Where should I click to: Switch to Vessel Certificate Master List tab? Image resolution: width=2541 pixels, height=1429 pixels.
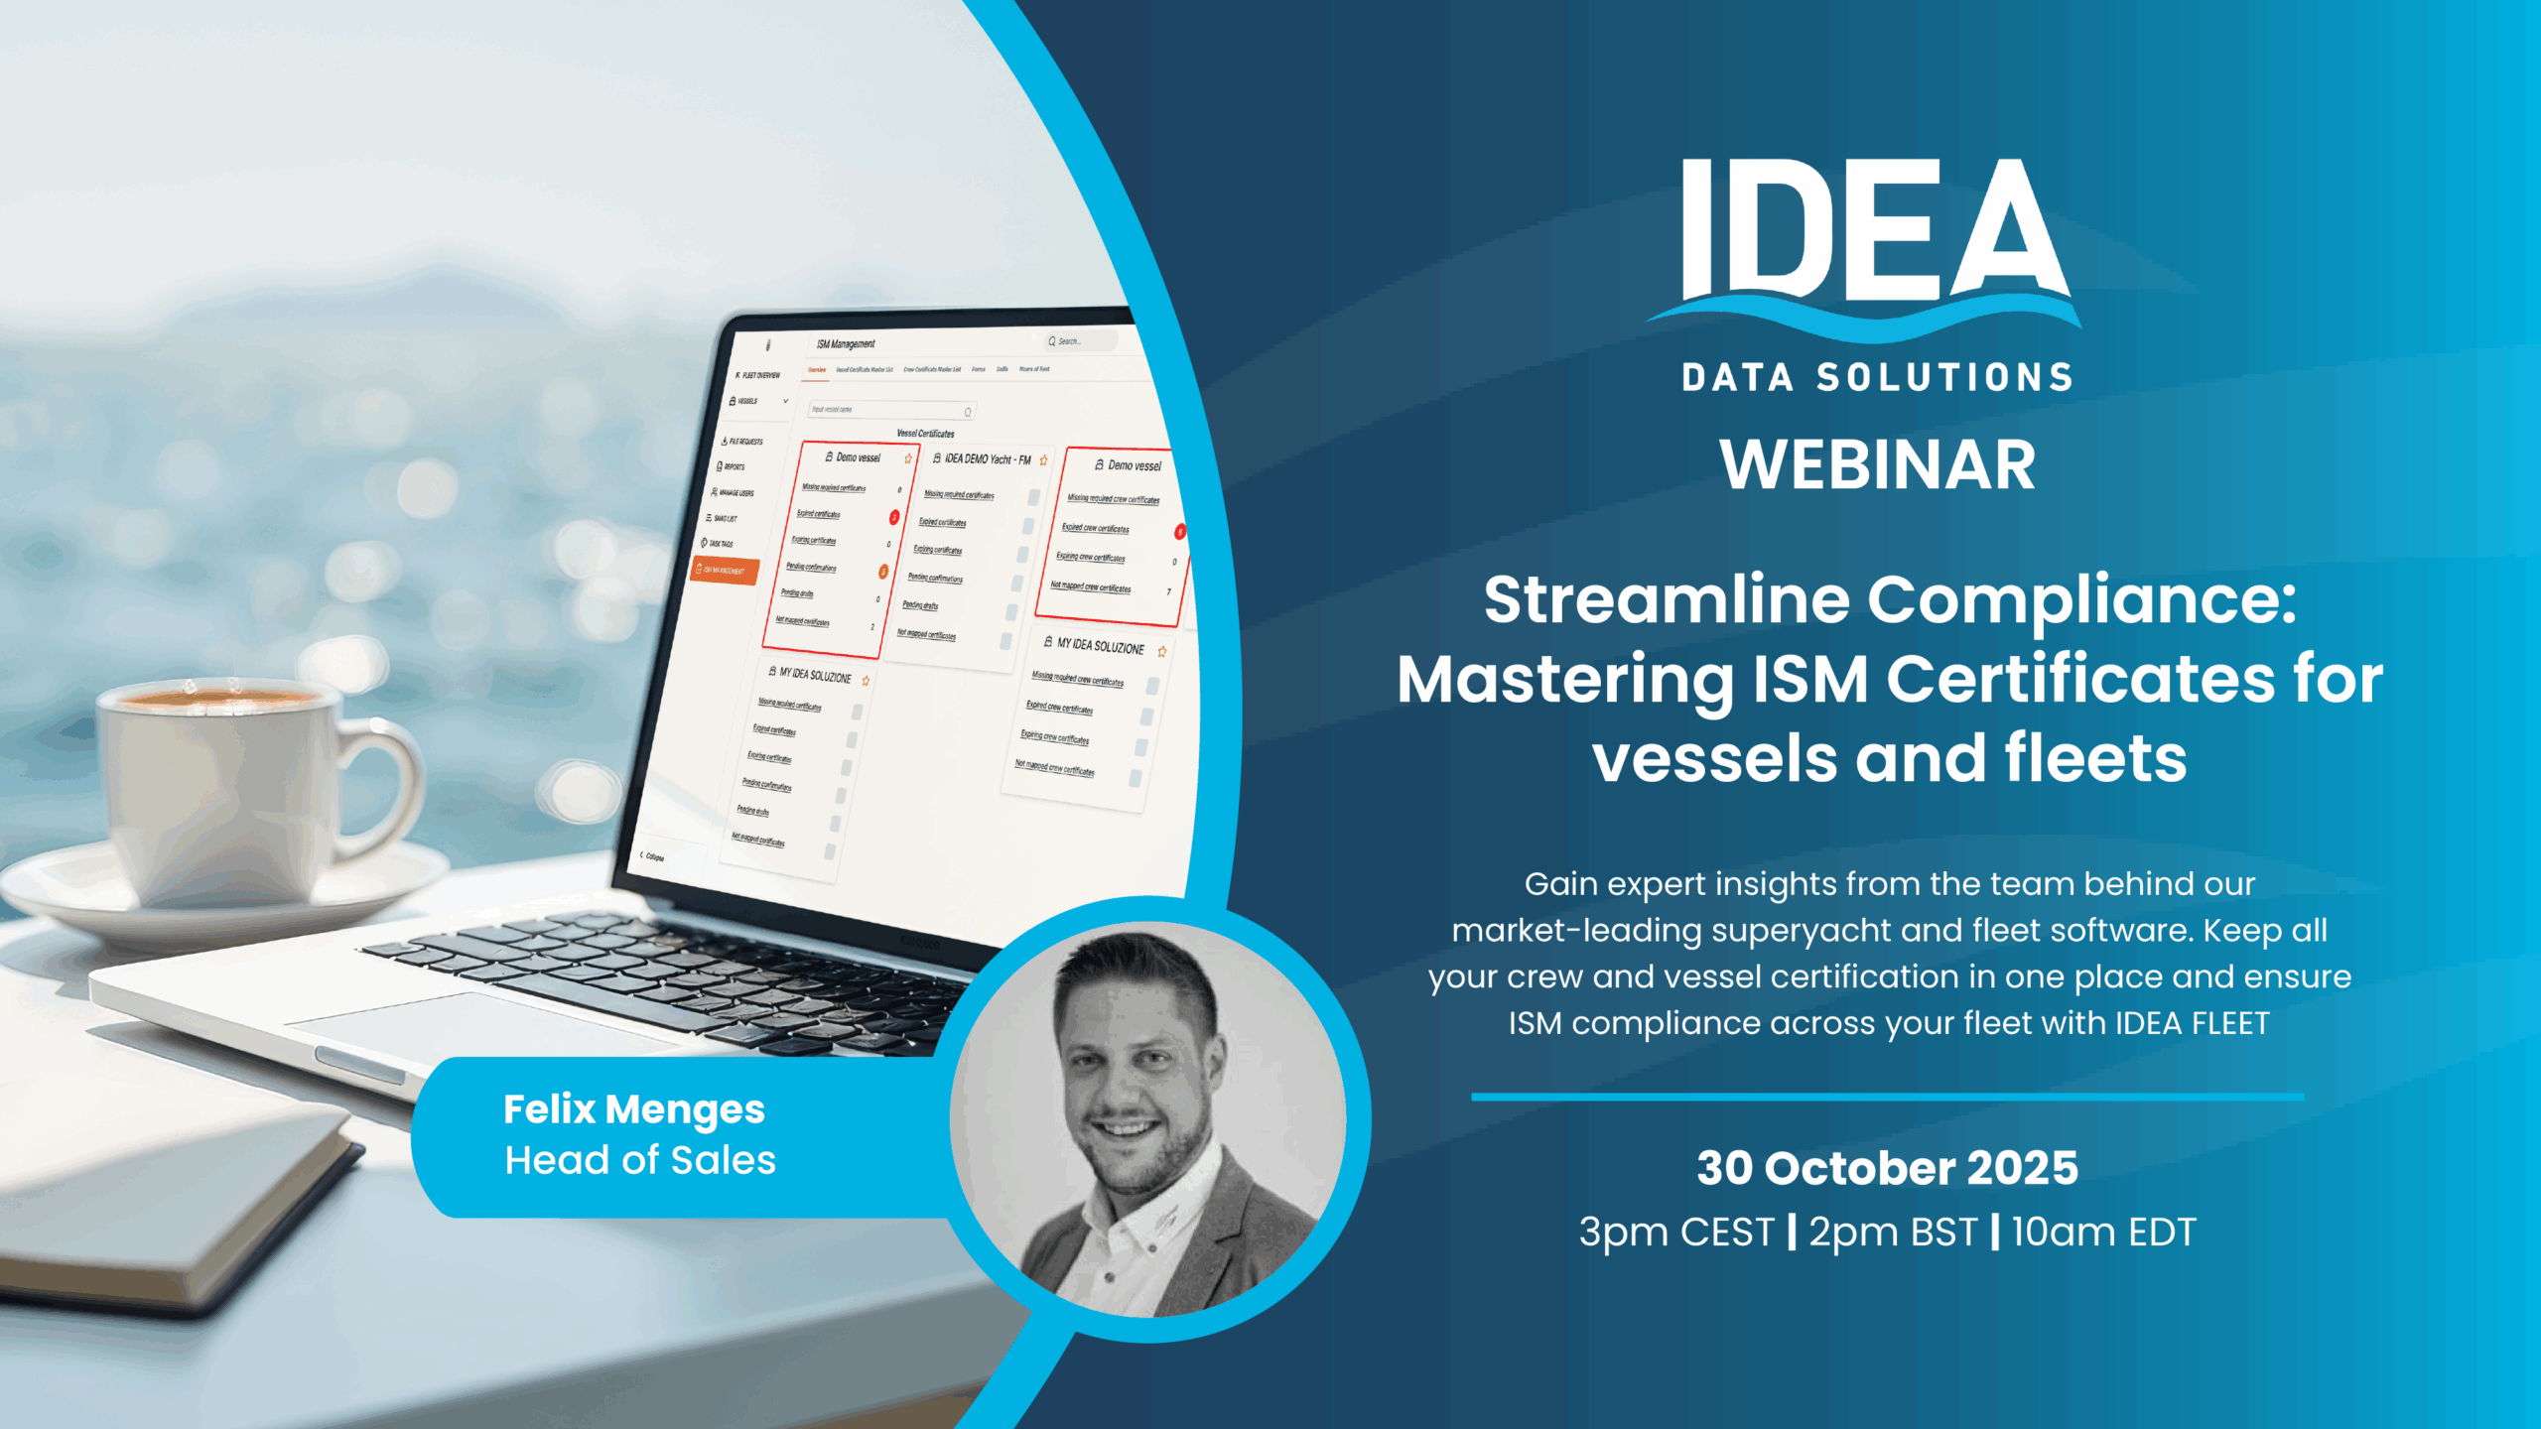tap(864, 369)
